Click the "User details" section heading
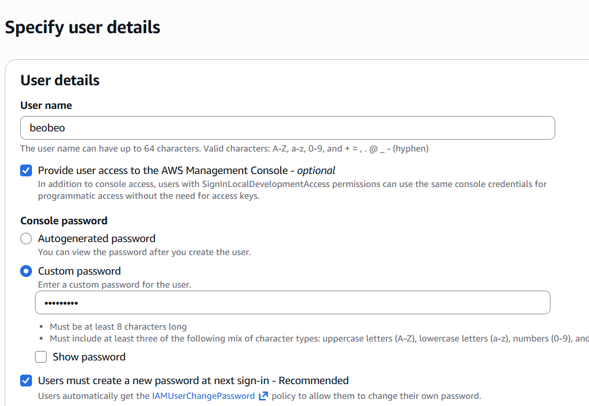Viewport: 589px width, 406px height. (60, 80)
